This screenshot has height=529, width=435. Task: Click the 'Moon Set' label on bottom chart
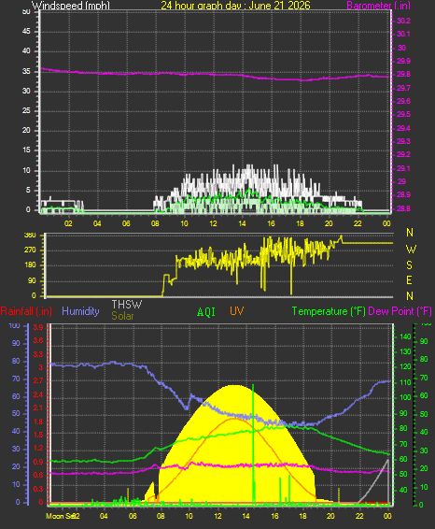click(x=61, y=516)
